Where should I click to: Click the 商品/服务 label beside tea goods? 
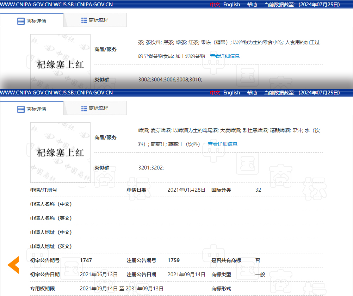[105, 49]
